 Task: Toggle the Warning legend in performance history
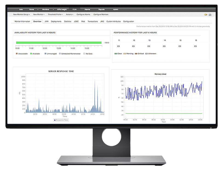click(125, 54)
